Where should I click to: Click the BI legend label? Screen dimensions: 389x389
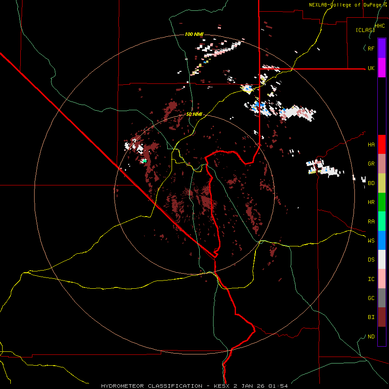click(x=371, y=317)
